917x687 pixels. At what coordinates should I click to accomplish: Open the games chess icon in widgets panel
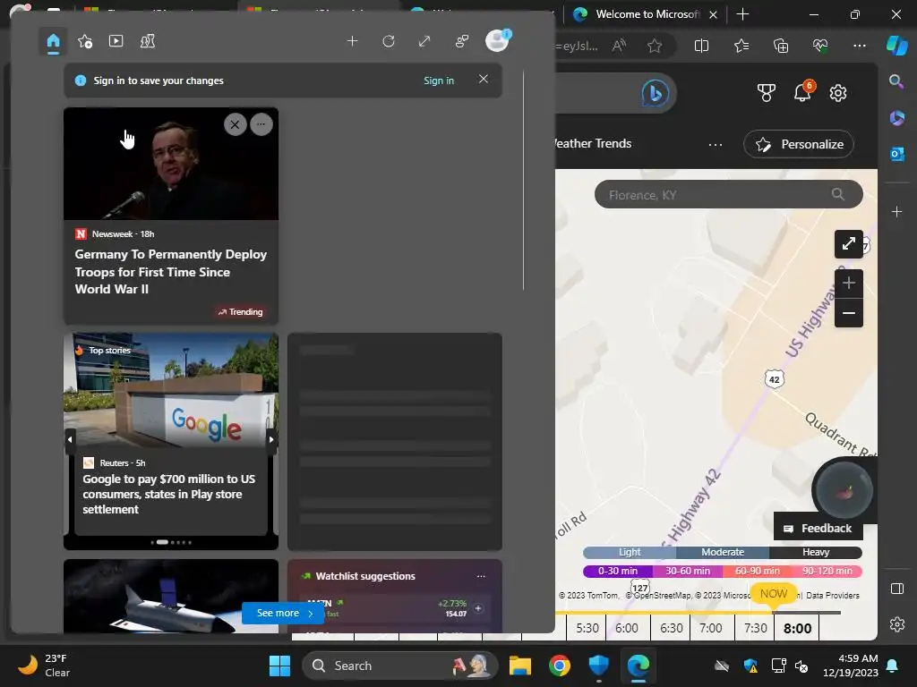(x=148, y=41)
